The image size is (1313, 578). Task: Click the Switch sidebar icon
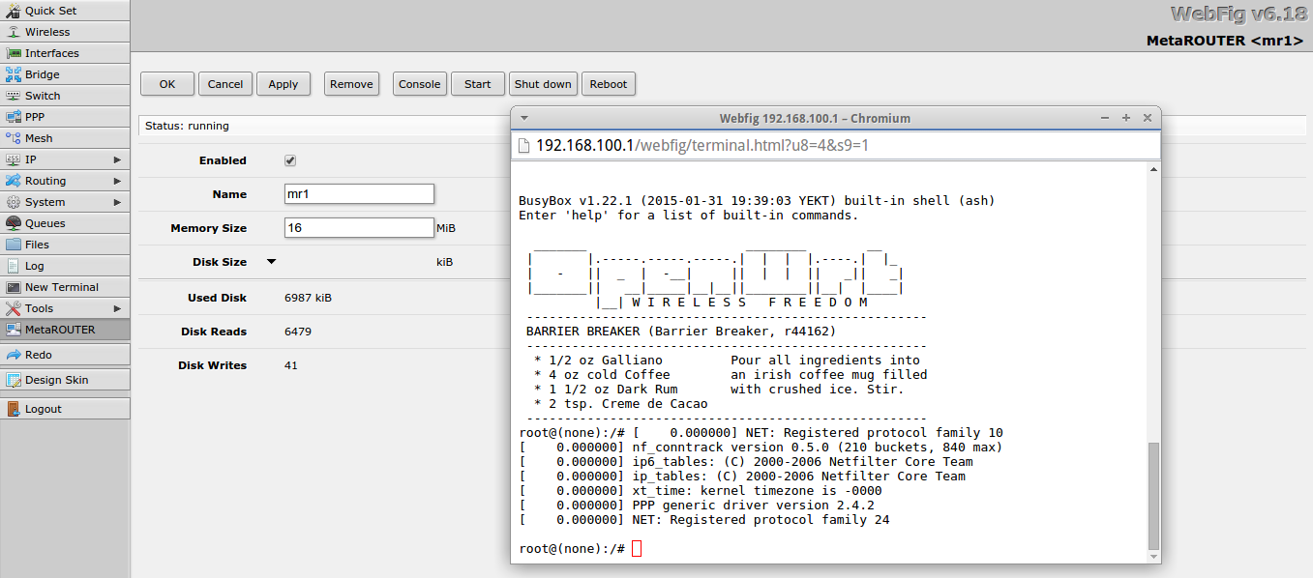[x=14, y=96]
